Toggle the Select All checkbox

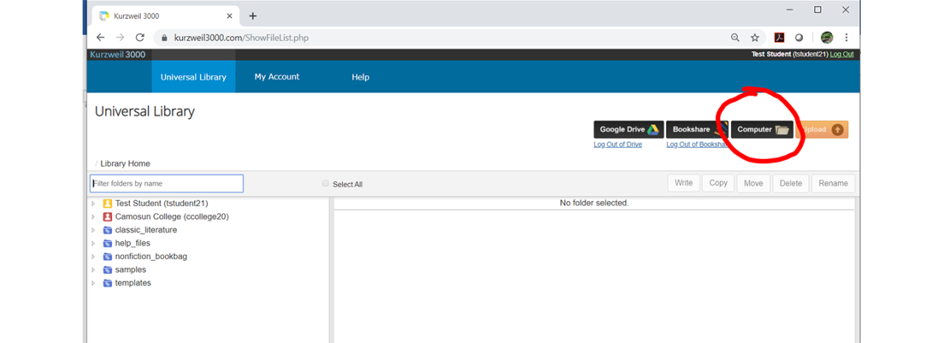pos(325,183)
